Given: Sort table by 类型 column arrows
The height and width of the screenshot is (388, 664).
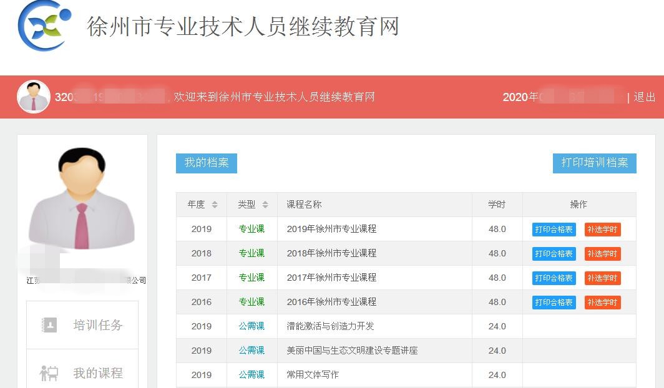Looking at the screenshot, I should pyautogui.click(x=265, y=205).
